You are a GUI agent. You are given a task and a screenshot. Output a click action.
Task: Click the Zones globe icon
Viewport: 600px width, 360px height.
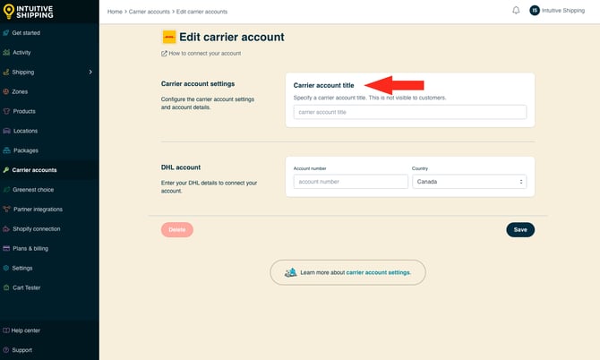[5, 91]
